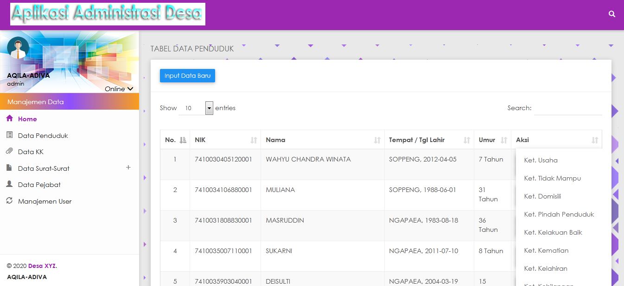The width and height of the screenshot is (624, 286).
Task: Open Data KK via its paperclip icon
Action: 10,152
